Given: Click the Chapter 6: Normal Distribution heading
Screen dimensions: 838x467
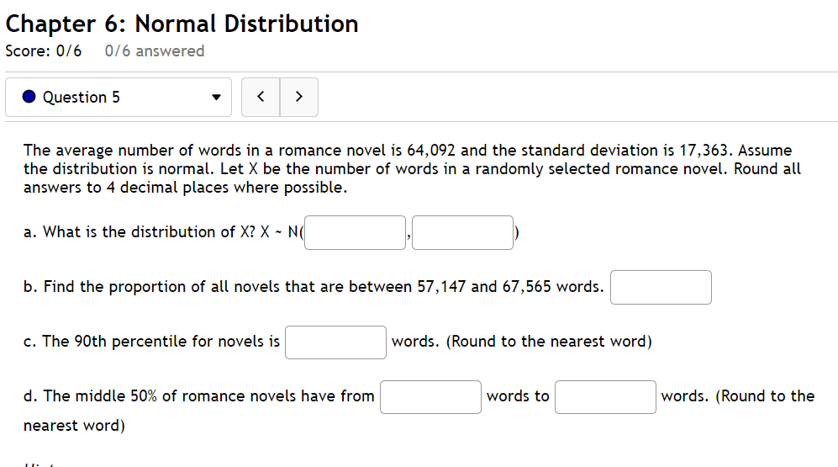Looking at the screenshot, I should click(182, 24).
